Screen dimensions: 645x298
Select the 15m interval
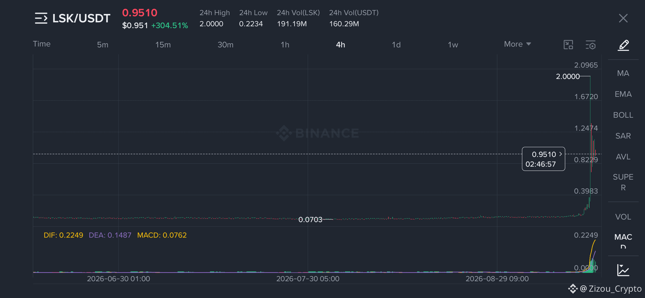[163, 45]
